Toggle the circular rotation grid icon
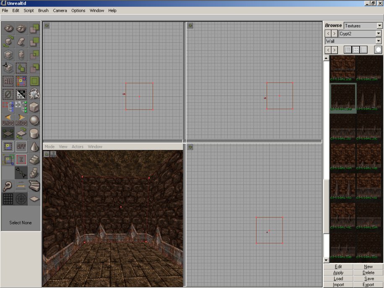Screen dimensions: 384x288 [x=21, y=199]
